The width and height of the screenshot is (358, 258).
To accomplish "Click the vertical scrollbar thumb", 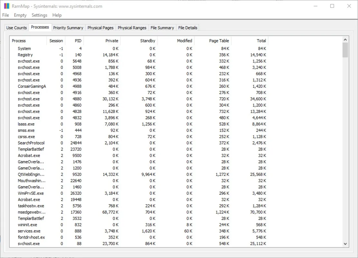I will (345, 50).
